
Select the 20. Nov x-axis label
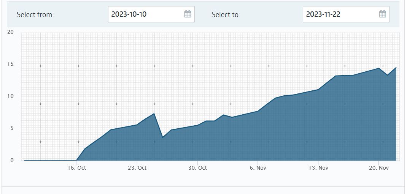(x=379, y=168)
